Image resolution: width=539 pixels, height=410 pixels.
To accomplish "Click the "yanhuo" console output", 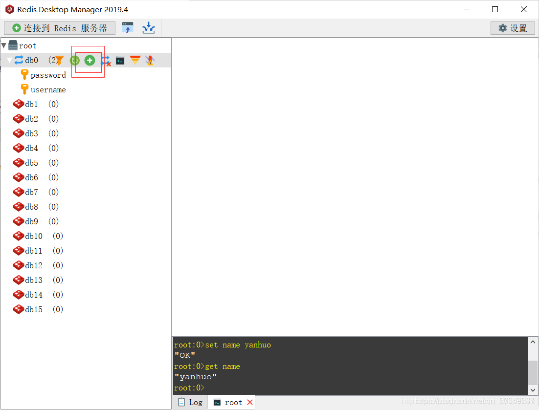I will coord(195,377).
